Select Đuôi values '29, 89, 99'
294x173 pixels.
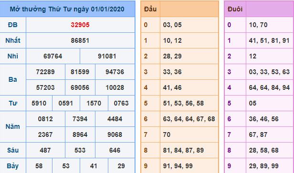point(263,166)
